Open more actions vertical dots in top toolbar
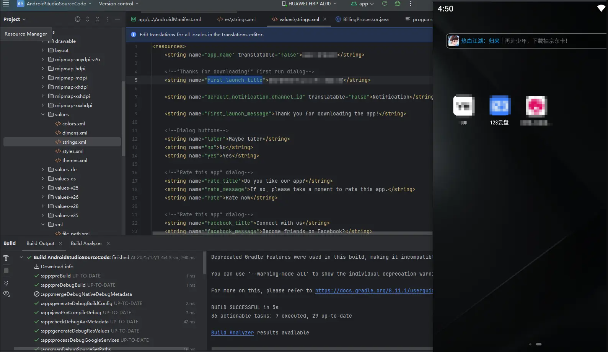The width and height of the screenshot is (608, 352). point(411,4)
